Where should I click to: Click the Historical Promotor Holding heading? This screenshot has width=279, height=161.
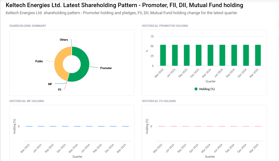click(165, 26)
